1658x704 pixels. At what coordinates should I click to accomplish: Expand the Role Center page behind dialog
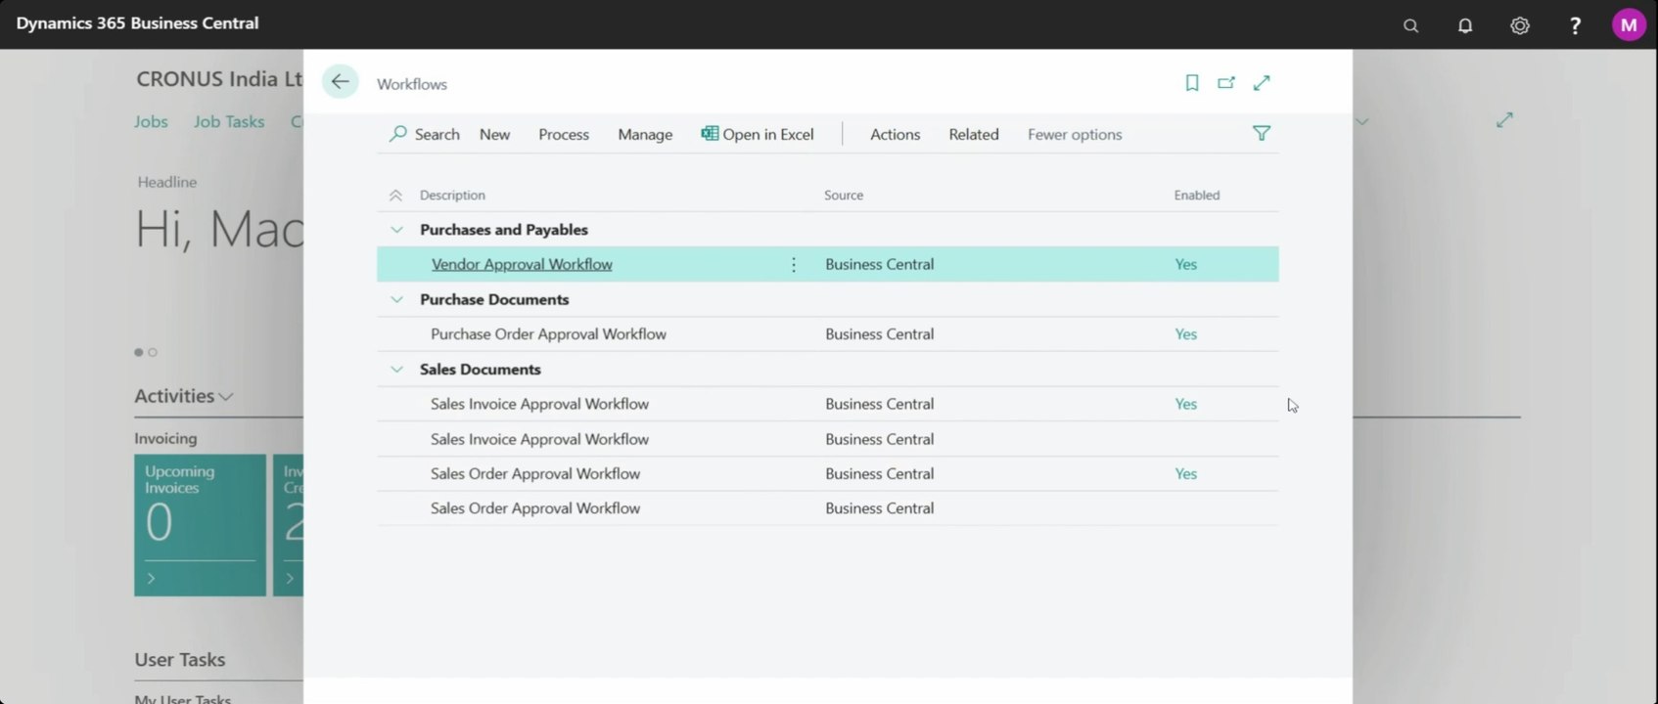pos(1504,120)
